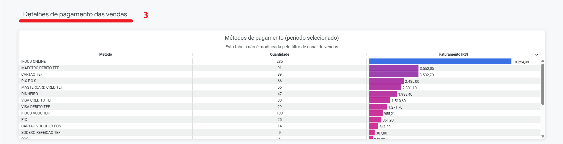Select the IFOOD VOUCHER quantity 138 cell
Viewport: 563px width, 144px height.
coord(279,113)
